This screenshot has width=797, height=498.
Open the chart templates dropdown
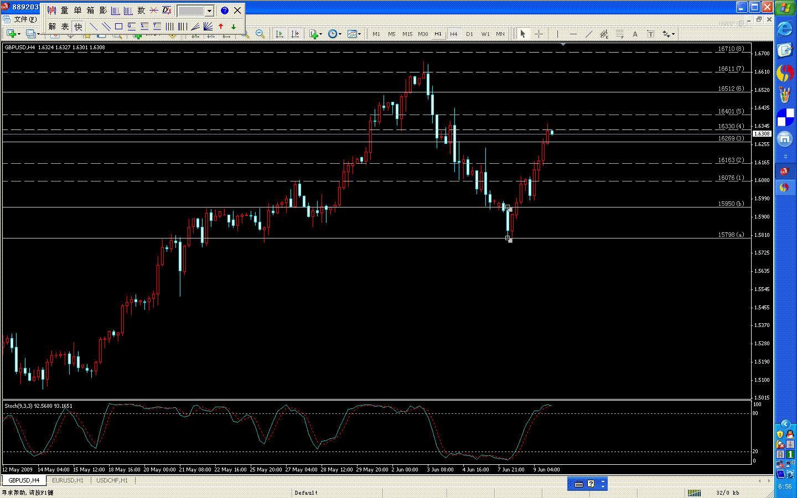tap(354, 34)
